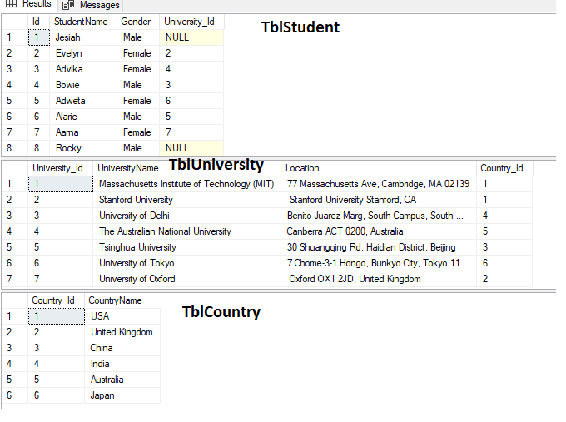Click the cell with student Aama
This screenshot has width=566, height=422.
(x=83, y=132)
